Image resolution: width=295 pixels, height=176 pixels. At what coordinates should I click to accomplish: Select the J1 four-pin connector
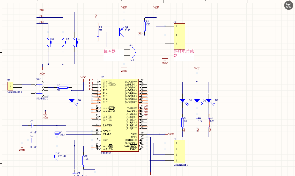point(180,152)
